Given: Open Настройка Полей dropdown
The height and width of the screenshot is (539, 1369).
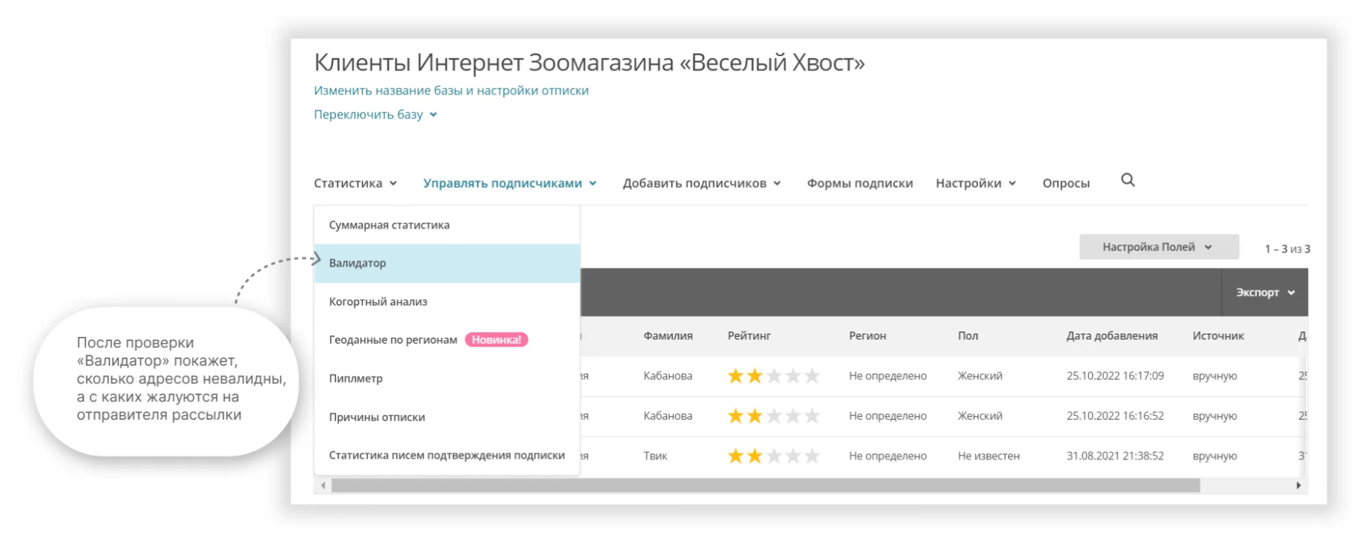Looking at the screenshot, I should [1159, 247].
